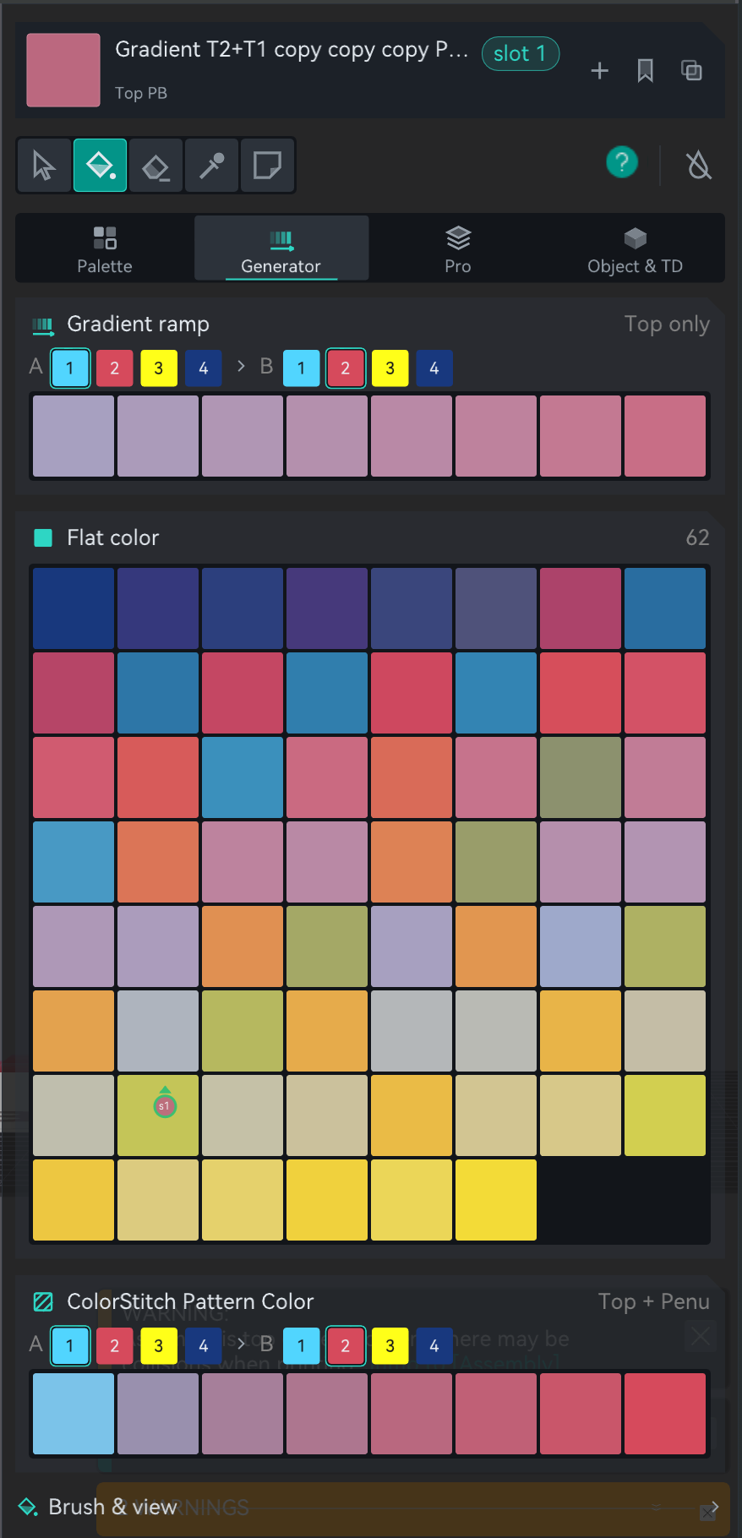Pick the last pink gradient ramp swatch
Viewport: 742px width, 1538px height.
tap(665, 436)
